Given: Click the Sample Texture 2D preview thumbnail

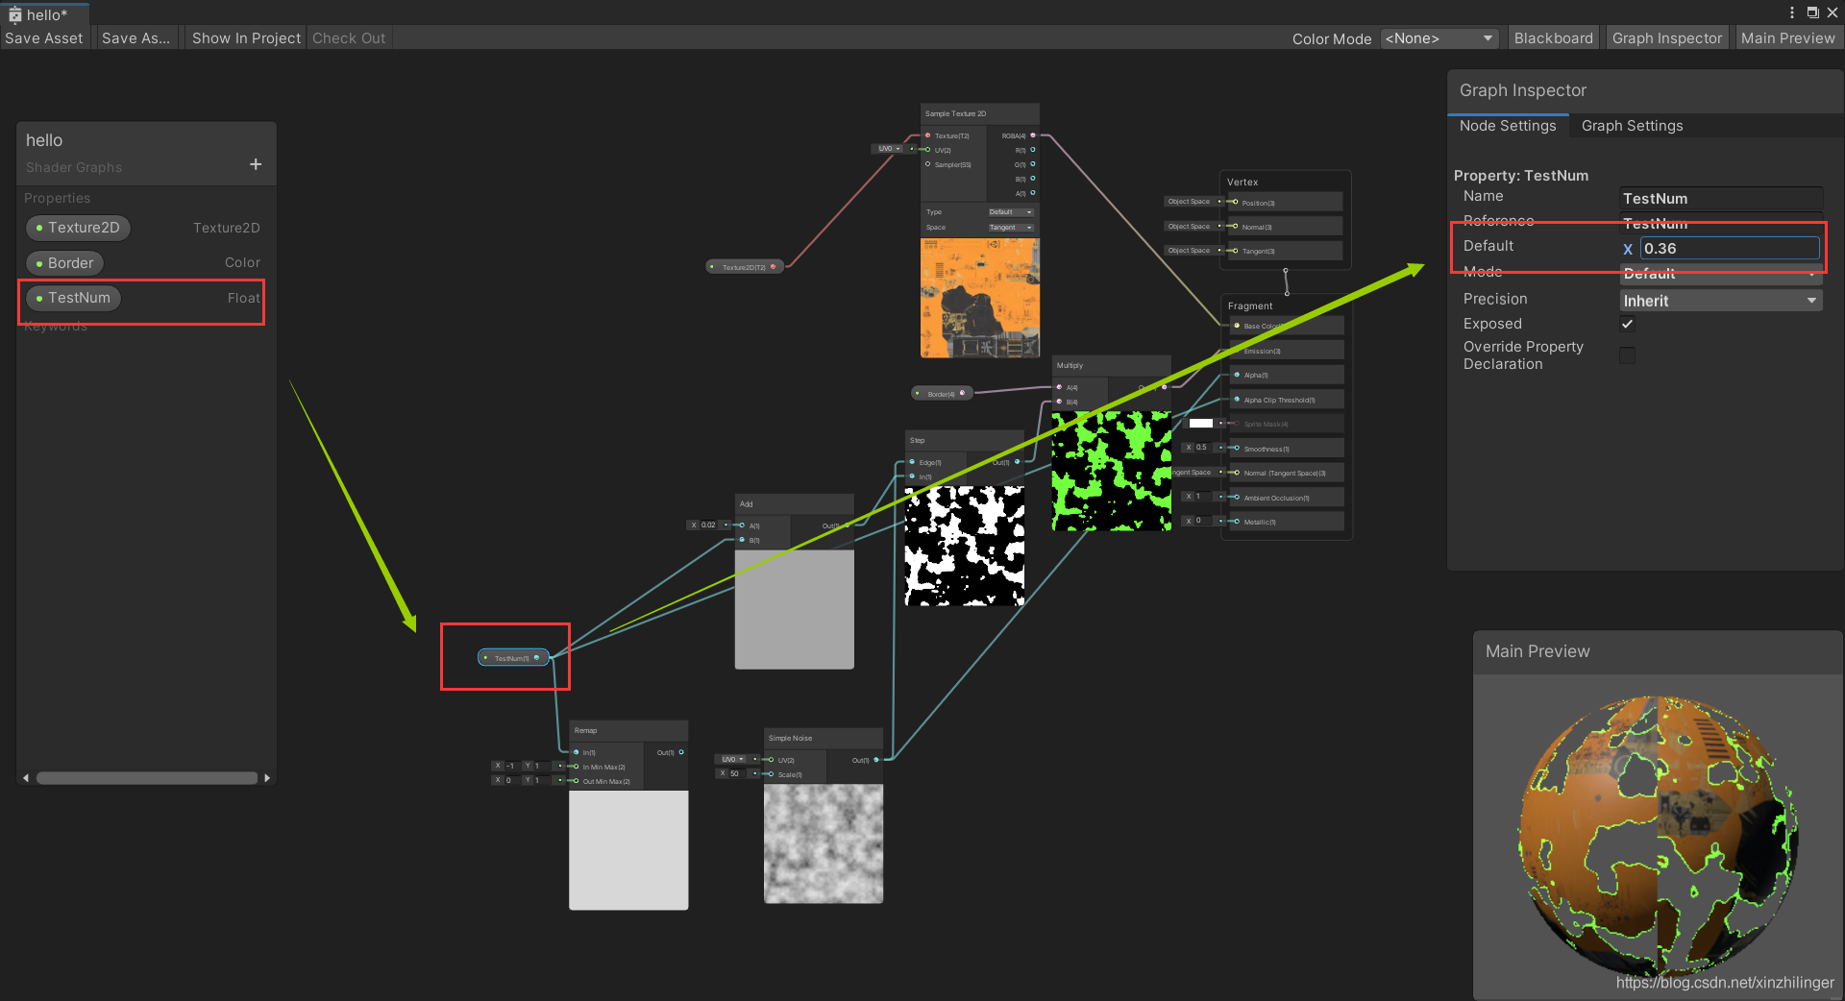Looking at the screenshot, I should 980,298.
